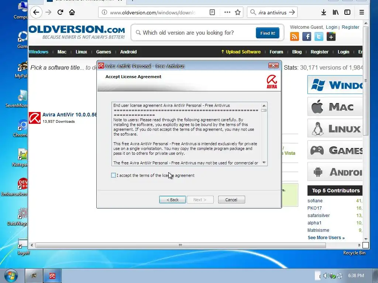Open Android category sidebar banner

[x=335, y=172]
